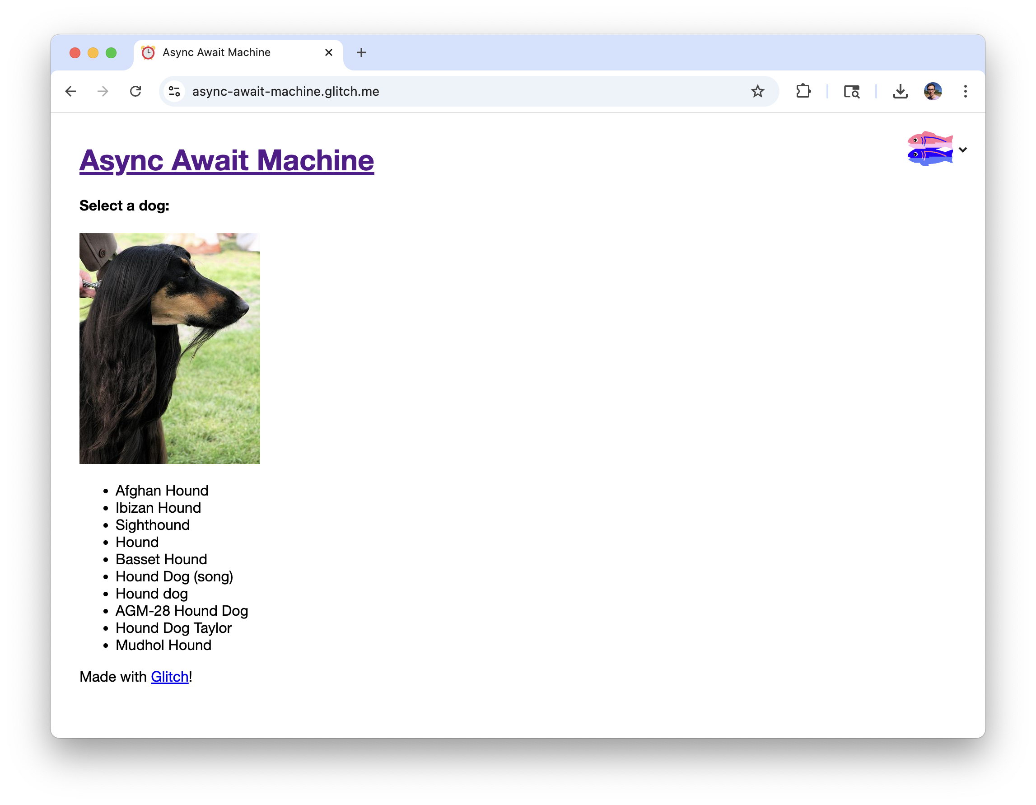The width and height of the screenshot is (1036, 805).
Task: Select Hound Dog (song) from the list
Action: [174, 576]
